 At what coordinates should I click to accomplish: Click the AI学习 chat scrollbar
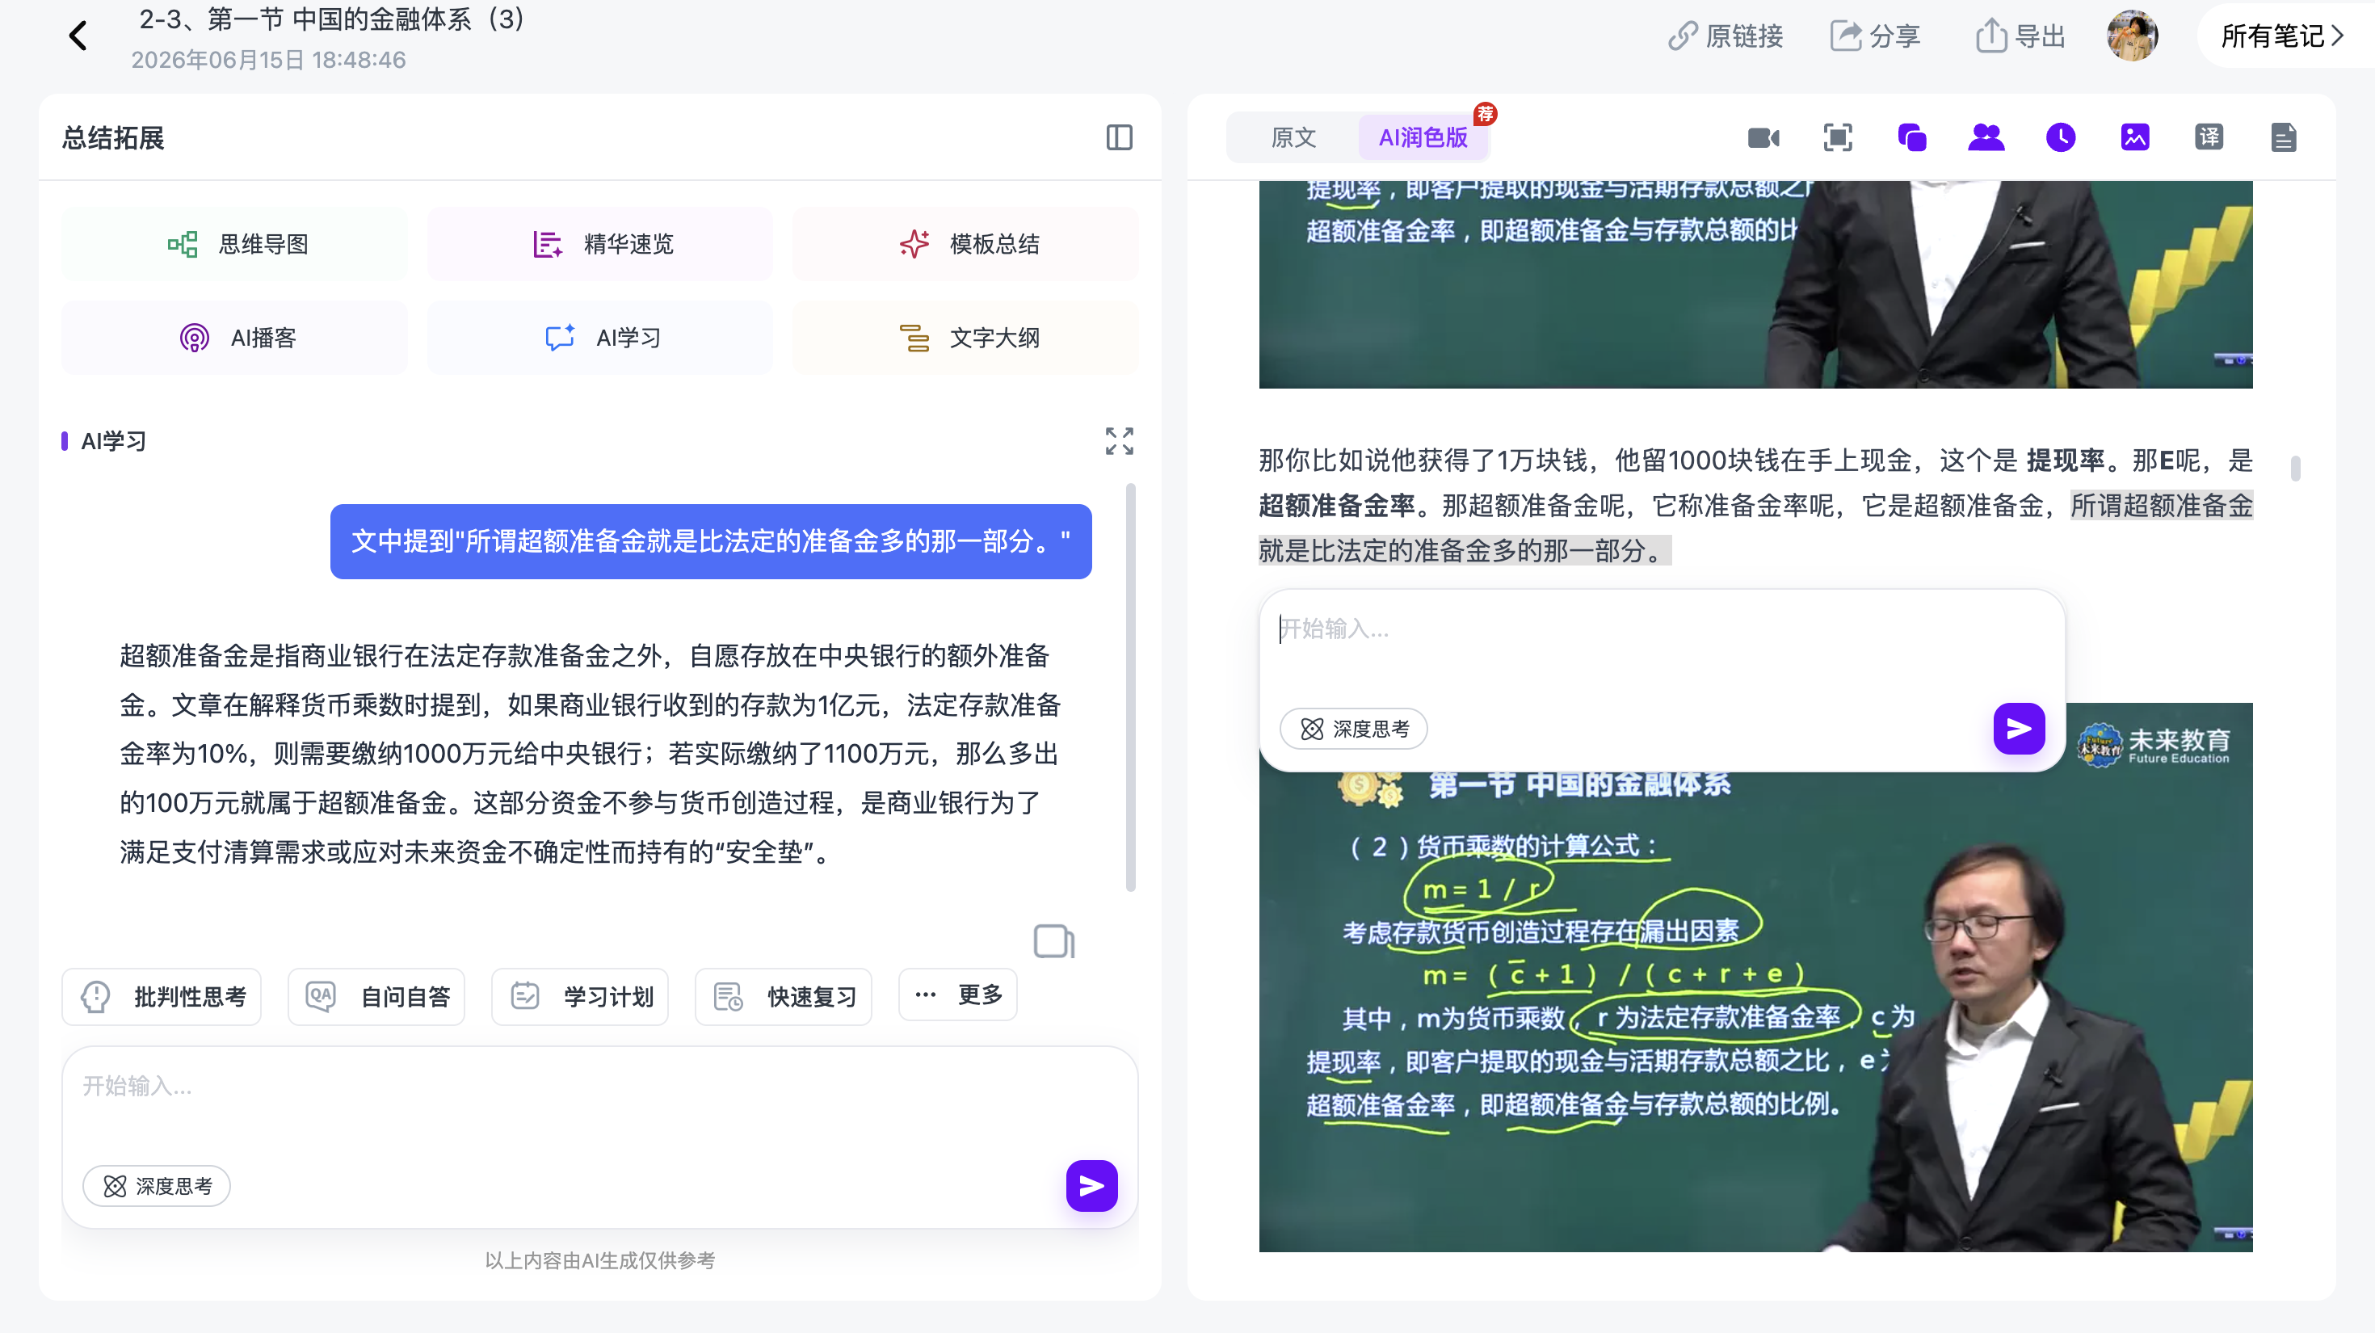[1130, 687]
